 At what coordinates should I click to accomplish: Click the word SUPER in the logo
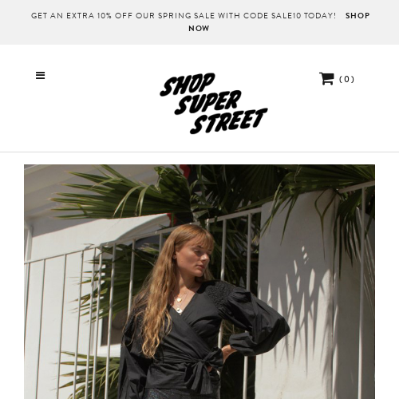click(207, 102)
